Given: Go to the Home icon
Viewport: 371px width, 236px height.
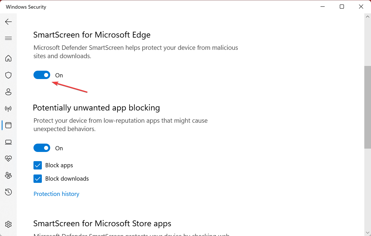Looking at the screenshot, I should click(x=8, y=58).
